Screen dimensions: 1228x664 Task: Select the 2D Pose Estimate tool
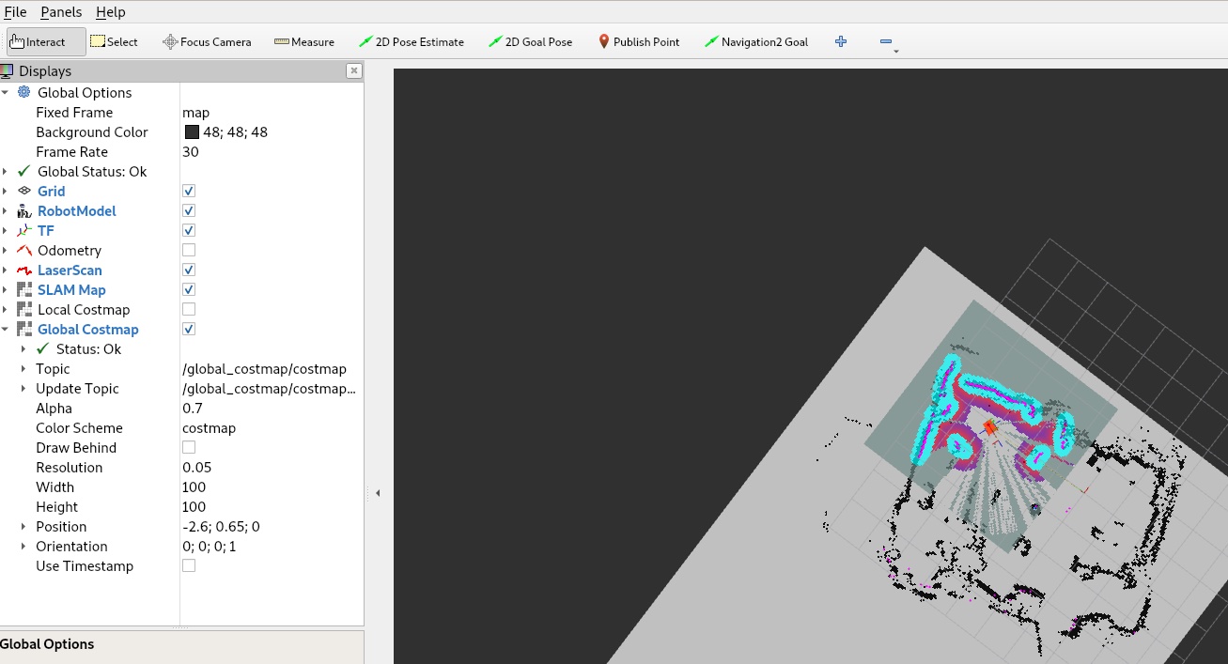(x=413, y=41)
